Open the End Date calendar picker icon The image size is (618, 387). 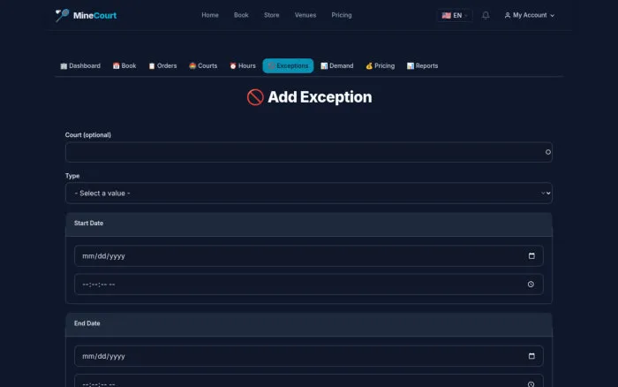tap(531, 356)
